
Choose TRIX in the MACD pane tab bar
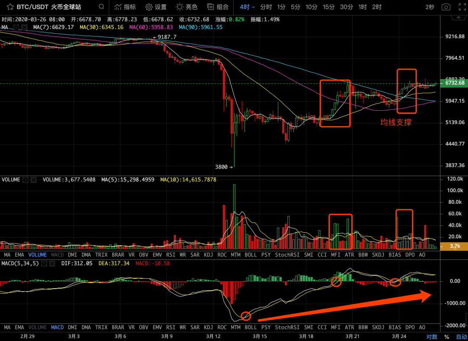click(x=101, y=327)
